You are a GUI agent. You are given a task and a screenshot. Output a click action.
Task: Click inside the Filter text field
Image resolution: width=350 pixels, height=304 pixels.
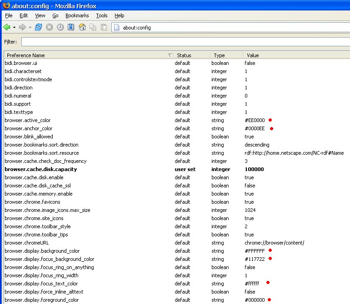click(x=182, y=42)
